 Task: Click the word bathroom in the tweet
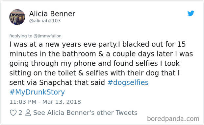[79, 54]
